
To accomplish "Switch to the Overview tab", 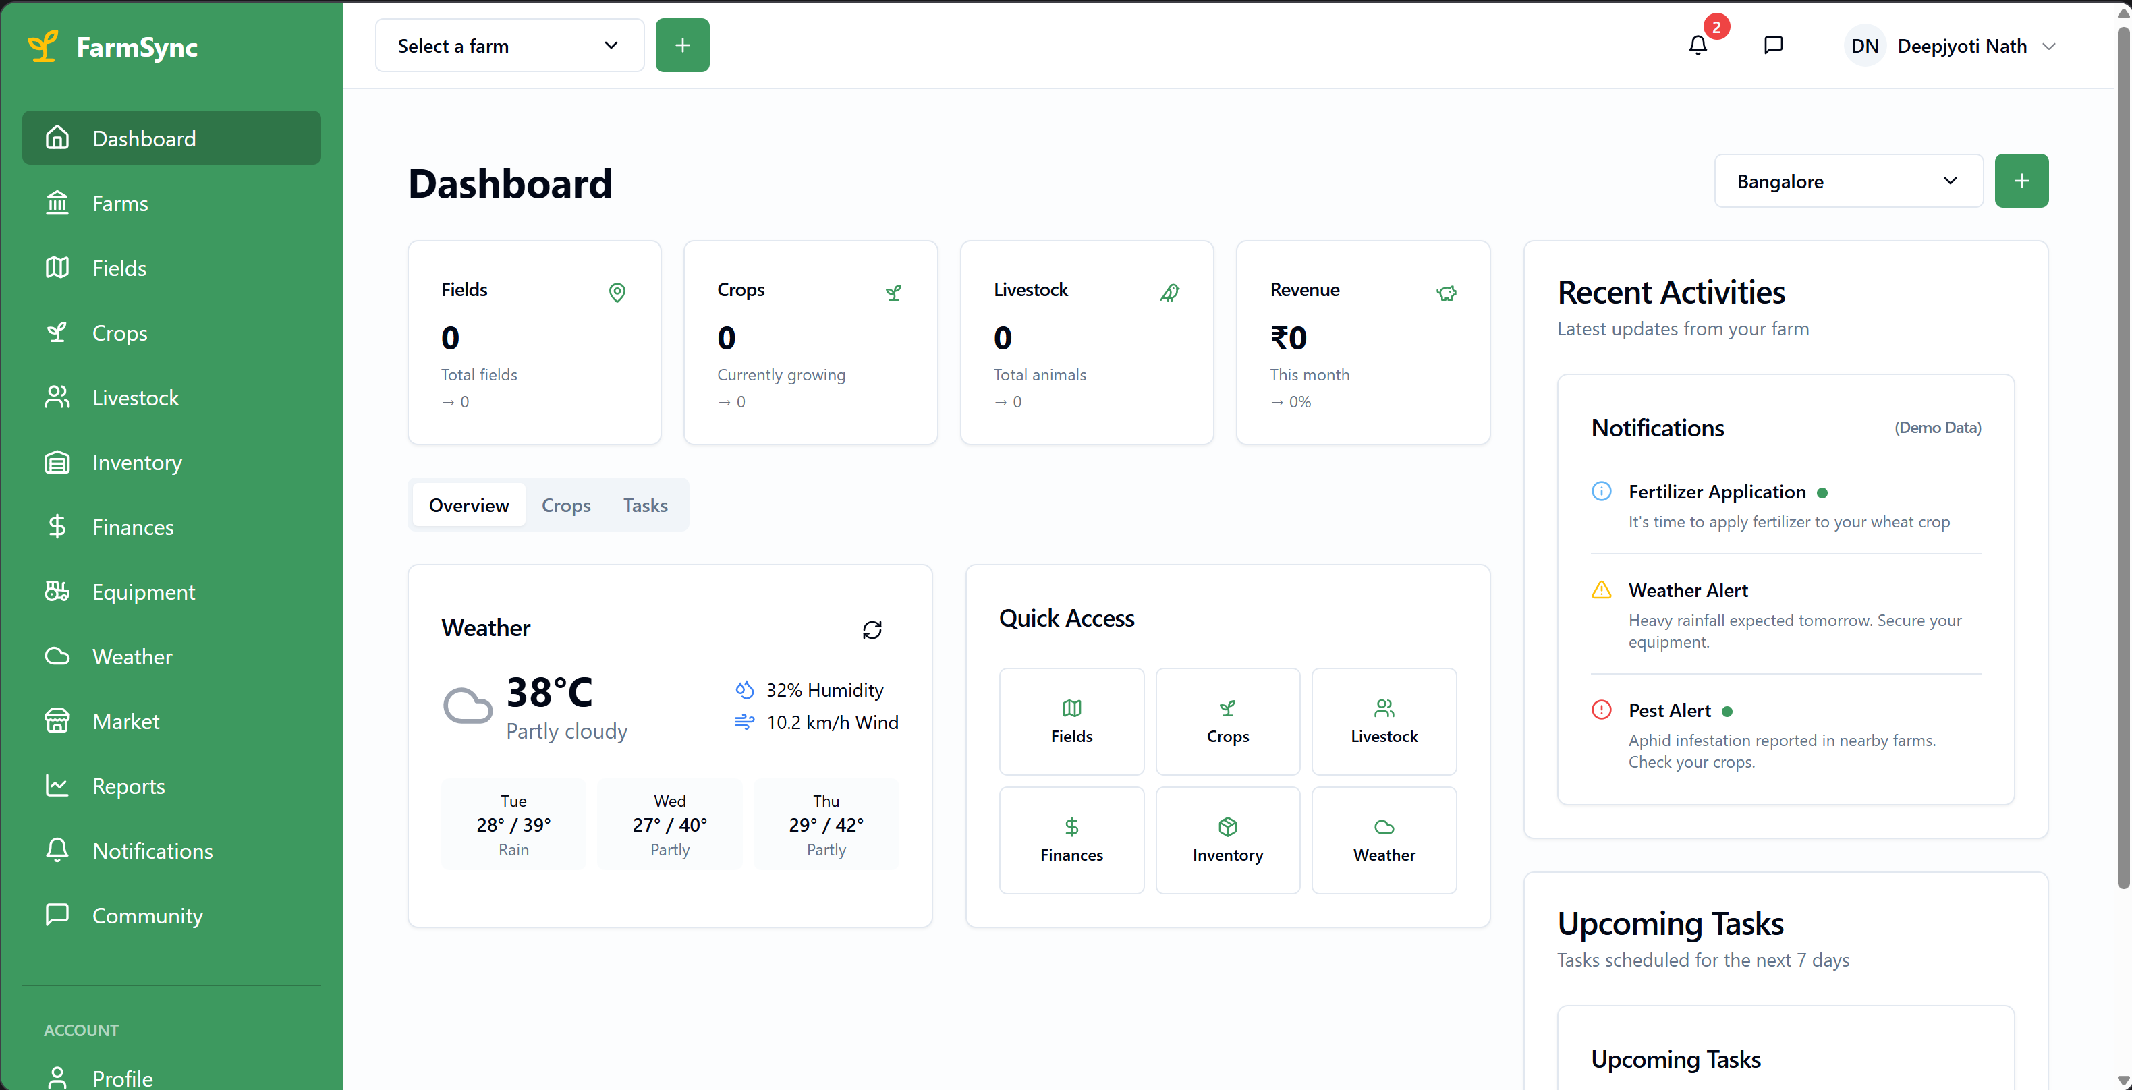I will click(468, 505).
